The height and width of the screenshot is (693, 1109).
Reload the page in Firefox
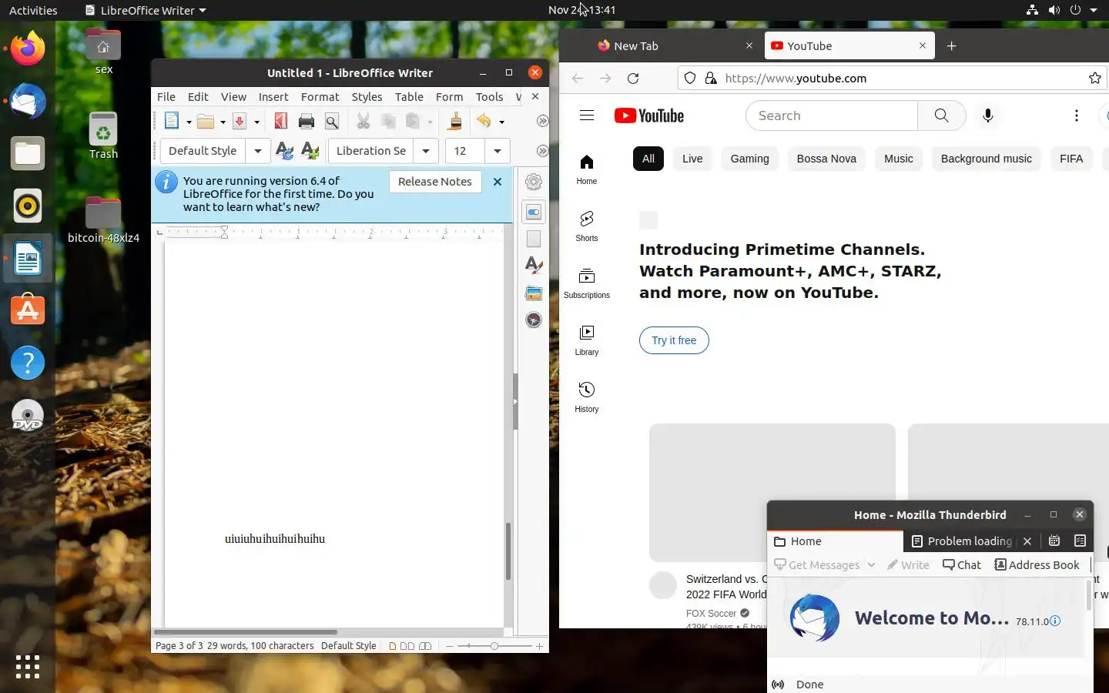coord(633,79)
